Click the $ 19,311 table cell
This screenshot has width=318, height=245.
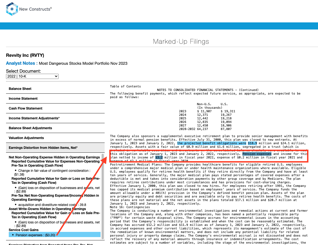(x=228, y=111)
